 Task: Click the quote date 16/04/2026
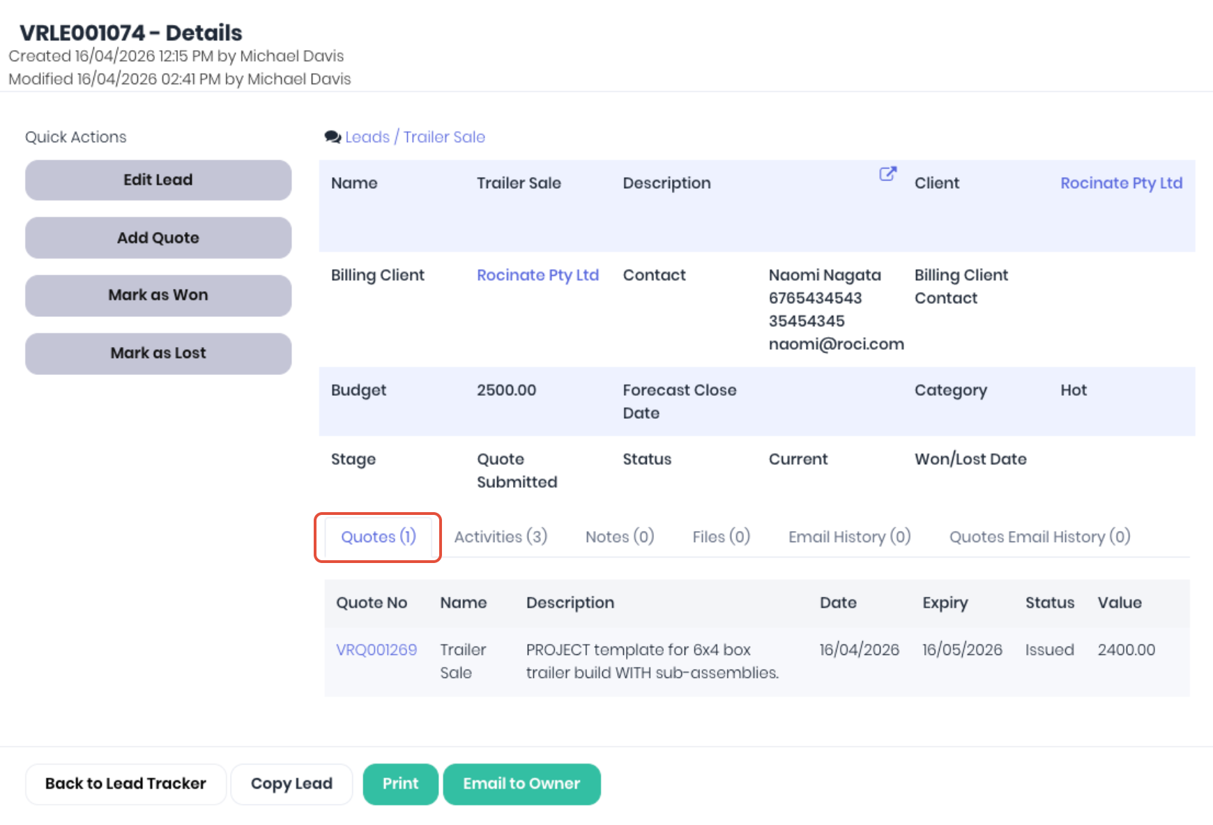coord(859,650)
